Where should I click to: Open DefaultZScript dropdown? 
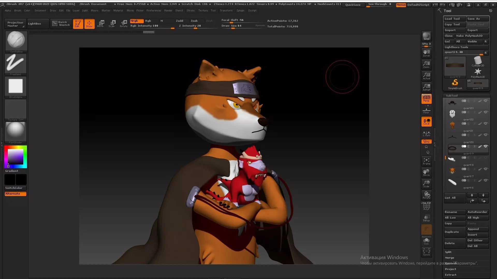point(418,5)
